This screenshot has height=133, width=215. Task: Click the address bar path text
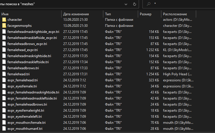click(17, 4)
